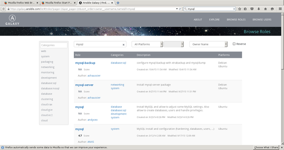Open BROWSE USERS in navigation
This screenshot has height=150, width=284.
point(262,19)
